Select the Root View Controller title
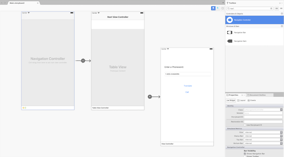284x157 pixels. point(118,17)
